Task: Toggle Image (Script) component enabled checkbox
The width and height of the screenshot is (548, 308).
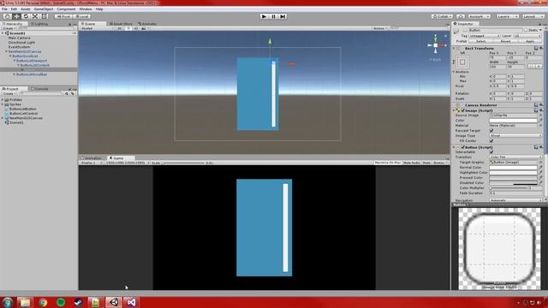Action: [x=462, y=110]
